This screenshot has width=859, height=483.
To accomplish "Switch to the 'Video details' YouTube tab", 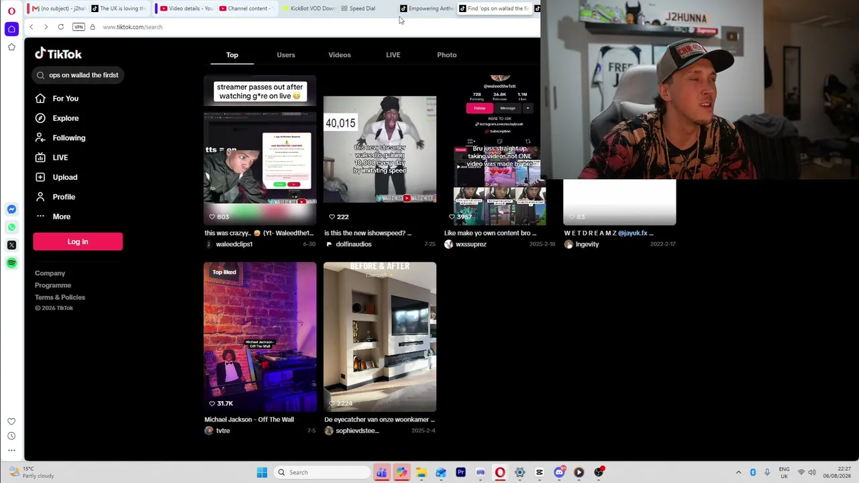I will [x=186, y=8].
